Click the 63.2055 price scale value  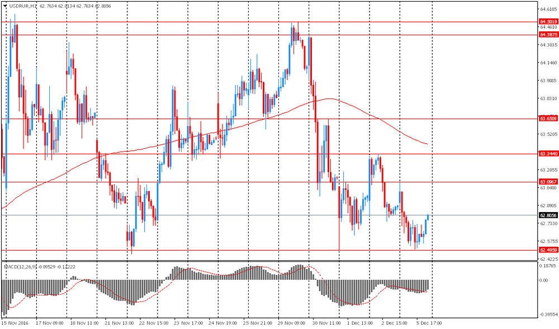coord(549,170)
